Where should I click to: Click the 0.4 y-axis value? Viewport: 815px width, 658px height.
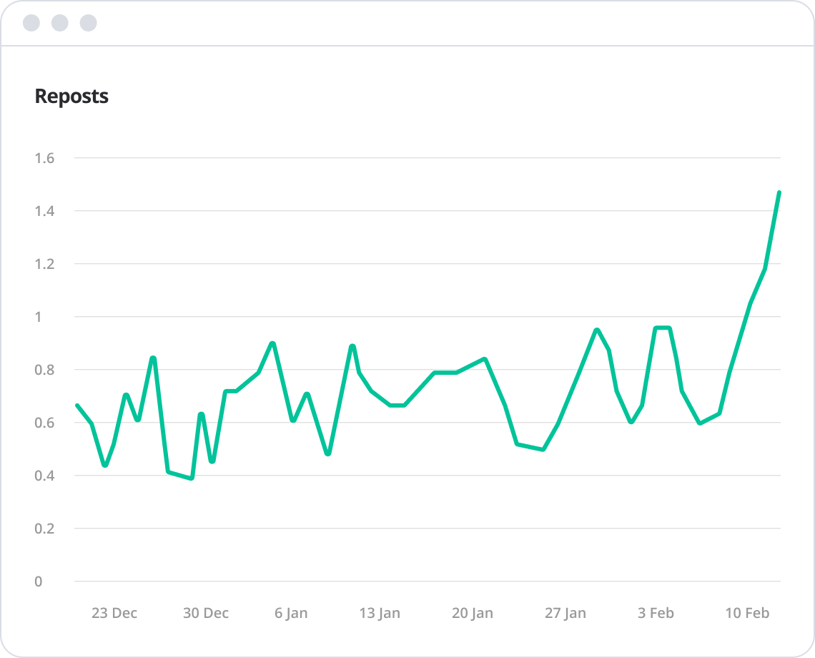coord(44,476)
